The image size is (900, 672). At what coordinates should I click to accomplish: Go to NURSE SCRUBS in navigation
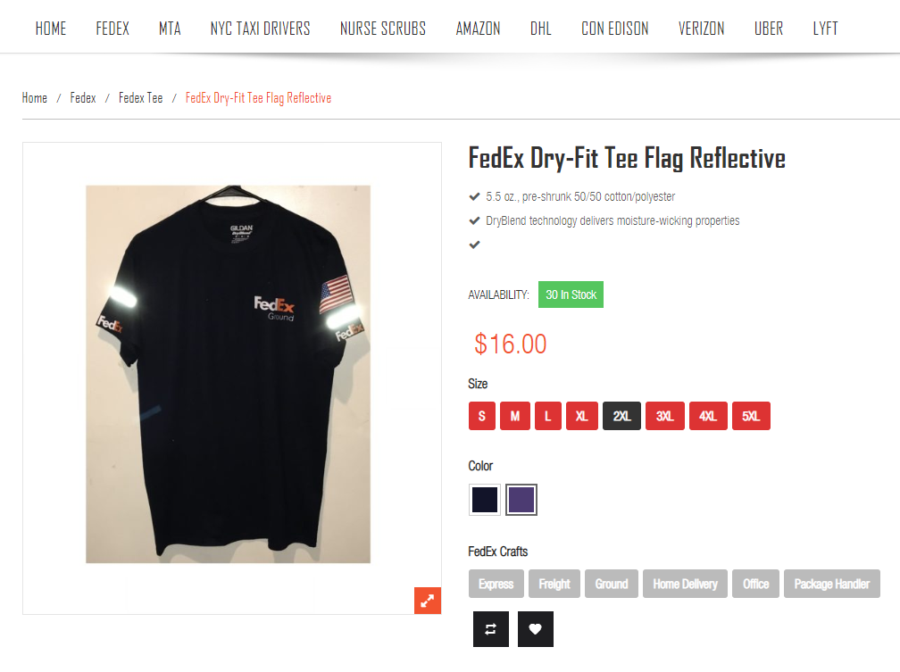click(x=383, y=29)
